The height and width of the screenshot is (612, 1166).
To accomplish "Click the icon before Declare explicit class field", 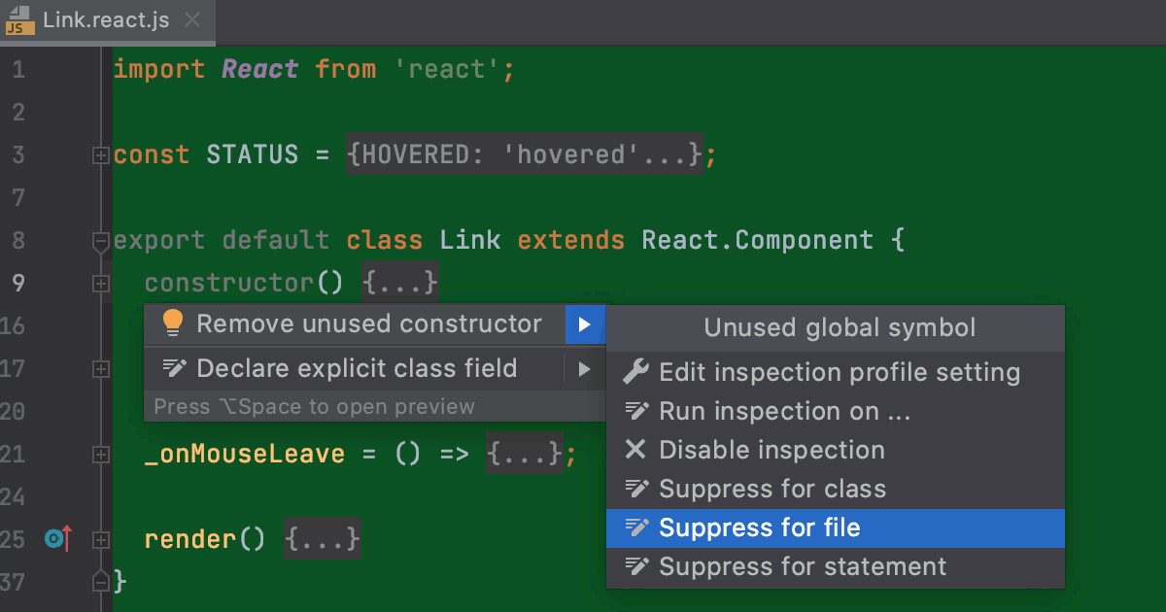I will pyautogui.click(x=173, y=368).
